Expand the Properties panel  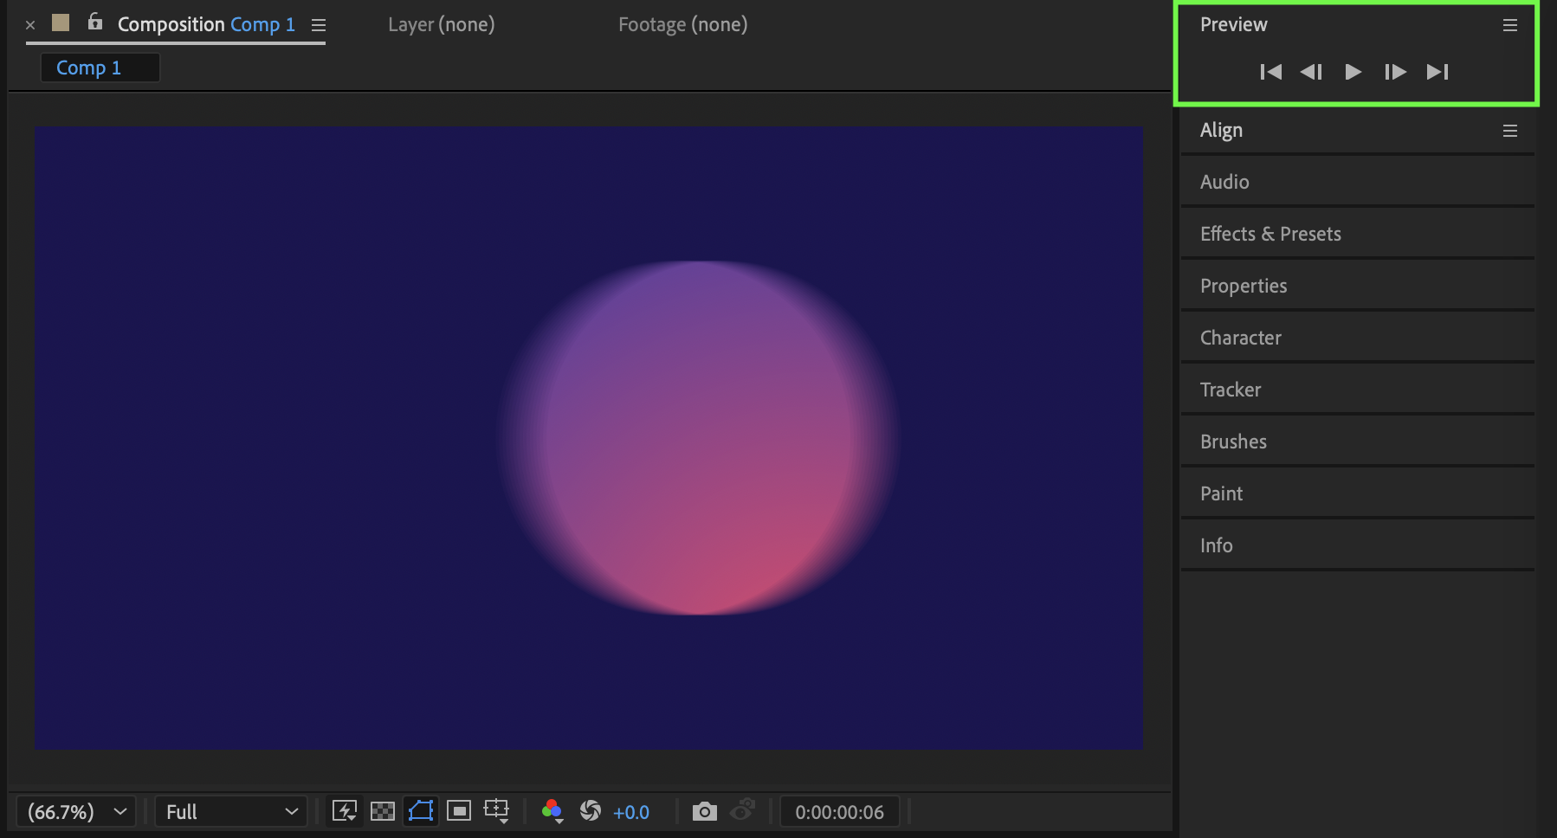(1358, 286)
